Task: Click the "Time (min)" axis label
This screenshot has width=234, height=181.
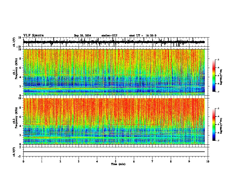Action: point(118,164)
